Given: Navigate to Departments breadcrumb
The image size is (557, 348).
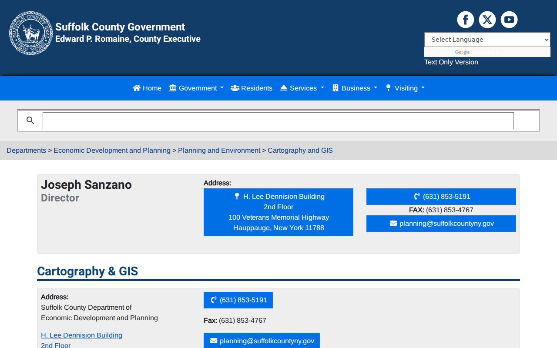Looking at the screenshot, I should tap(26, 151).
